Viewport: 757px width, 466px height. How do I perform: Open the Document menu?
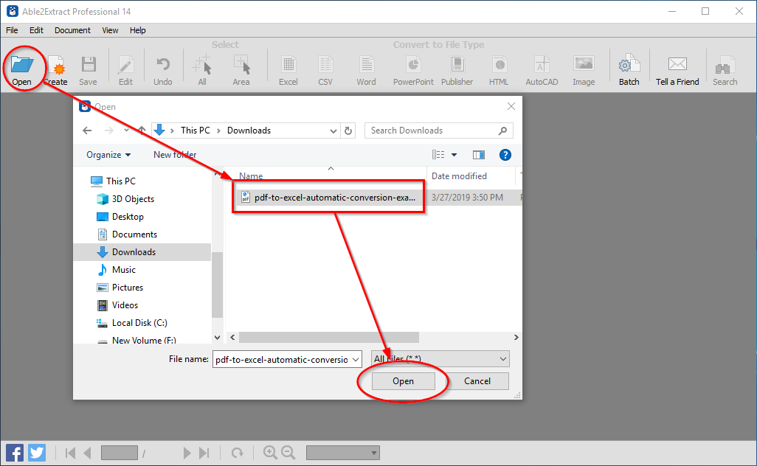72,30
